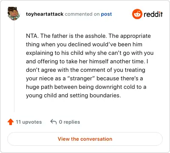Click the line starting with huge path between
Viewport: 170px width, 153px height.
click(x=86, y=87)
